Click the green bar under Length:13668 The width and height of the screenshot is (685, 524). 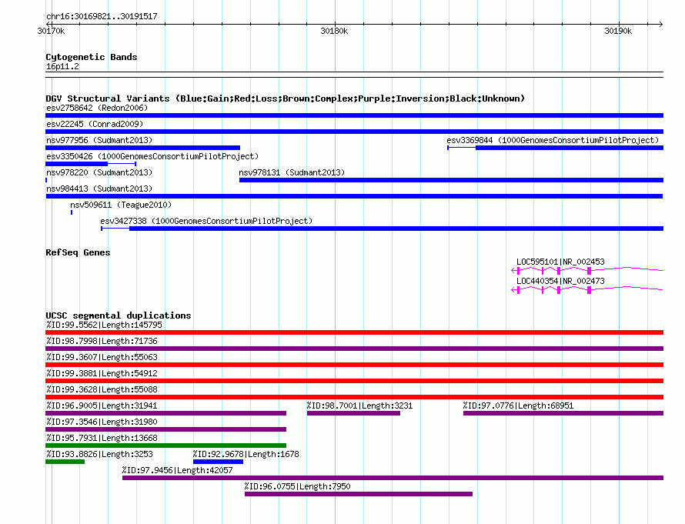[166, 446]
